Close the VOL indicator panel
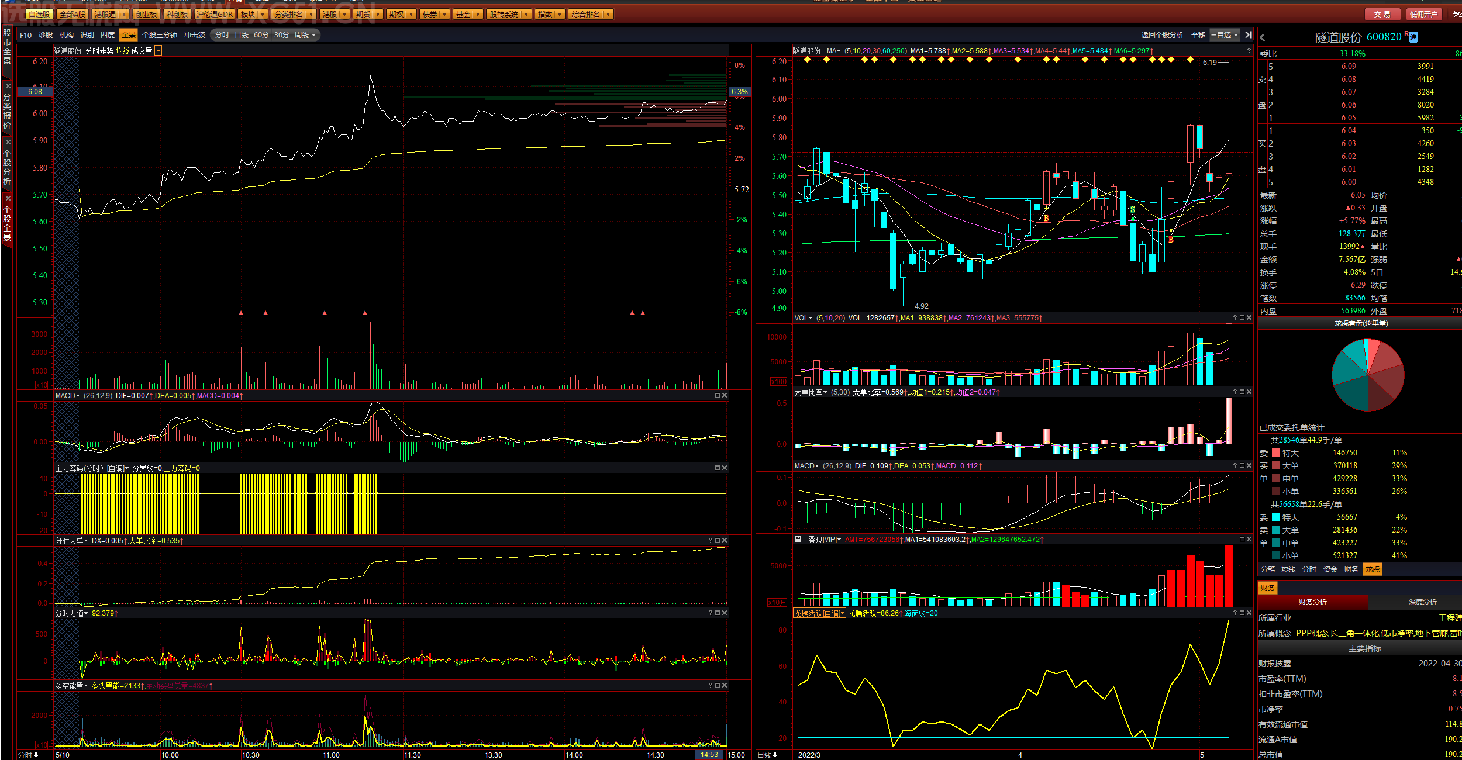 click(x=1249, y=318)
